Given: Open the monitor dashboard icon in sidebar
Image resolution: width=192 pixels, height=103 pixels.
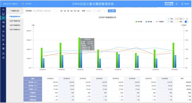Looking at the screenshot, I should [3, 14].
